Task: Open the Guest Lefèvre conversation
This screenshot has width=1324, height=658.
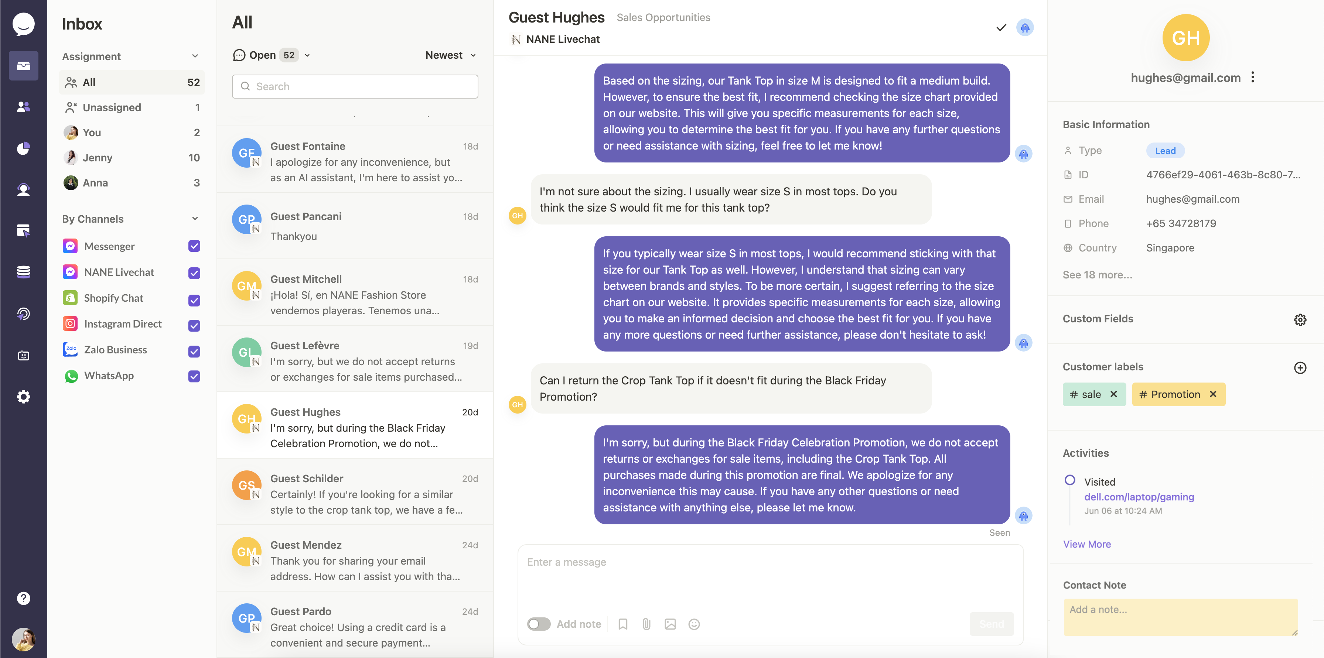Action: [x=355, y=359]
